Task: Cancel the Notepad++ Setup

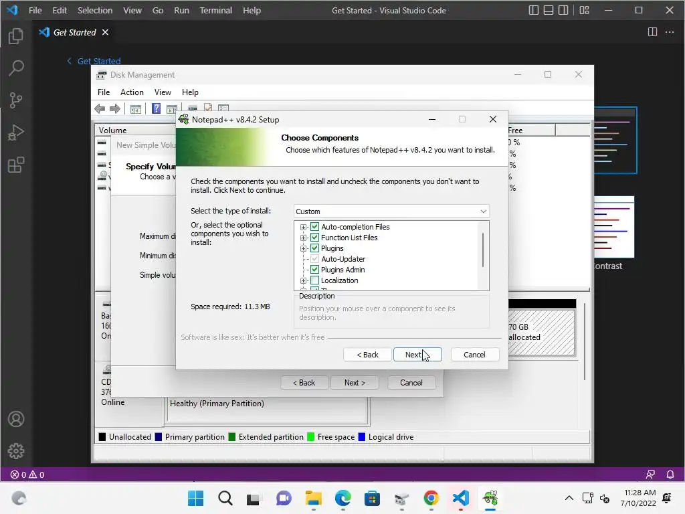Action: pos(474,355)
